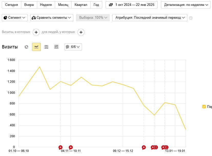Switch period to Месяц
Image resolution: width=212 pixels, height=156 pixels.
click(x=63, y=5)
